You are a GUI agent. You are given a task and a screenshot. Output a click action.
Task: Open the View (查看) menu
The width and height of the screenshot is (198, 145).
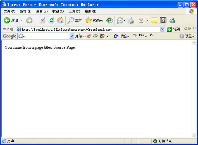[42, 11]
